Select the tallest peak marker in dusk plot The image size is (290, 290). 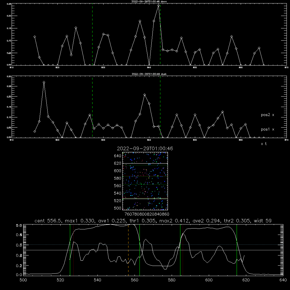44,82
